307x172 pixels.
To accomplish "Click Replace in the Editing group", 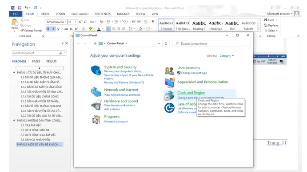I will point(271,25).
